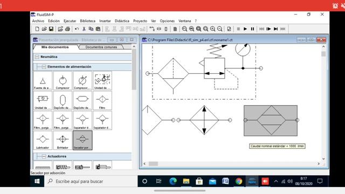Screen dimensions: 345x194
Task: Select the Fuente de aire library symbol
Action: point(43,80)
